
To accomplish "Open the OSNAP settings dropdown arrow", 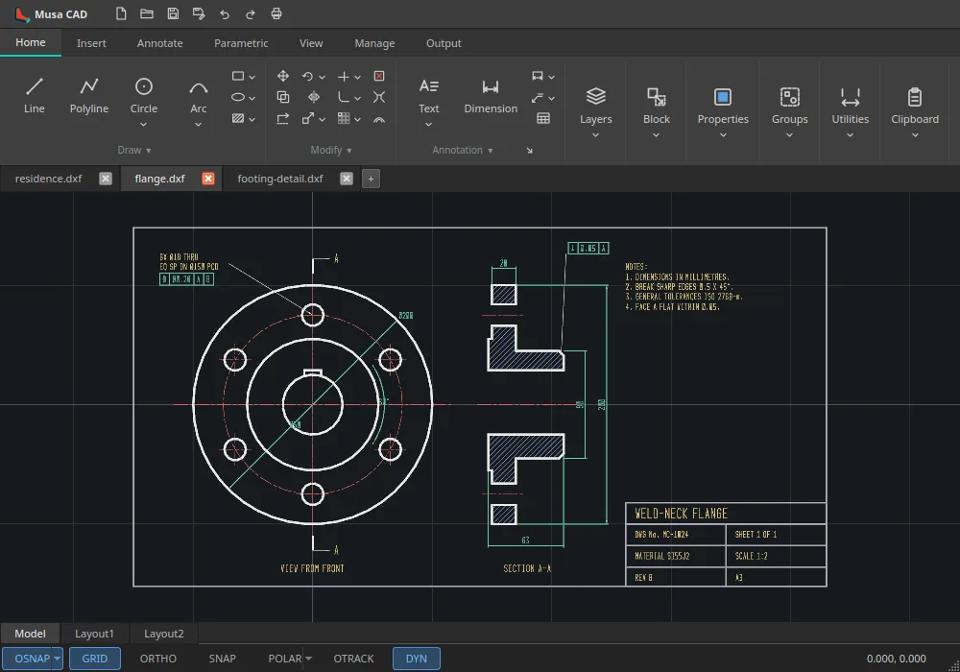I will click(x=57, y=659).
